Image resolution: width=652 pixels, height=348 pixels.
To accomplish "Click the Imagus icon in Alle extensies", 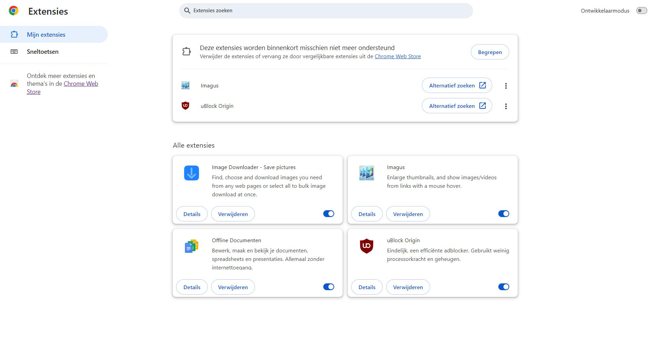I will 366,173.
